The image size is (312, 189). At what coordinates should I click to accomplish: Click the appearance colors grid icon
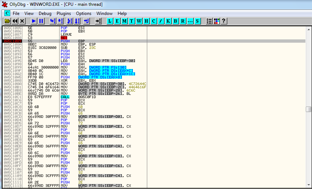click(x=216, y=21)
